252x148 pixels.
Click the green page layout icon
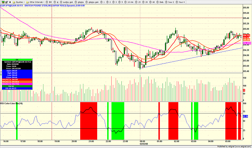3,2
